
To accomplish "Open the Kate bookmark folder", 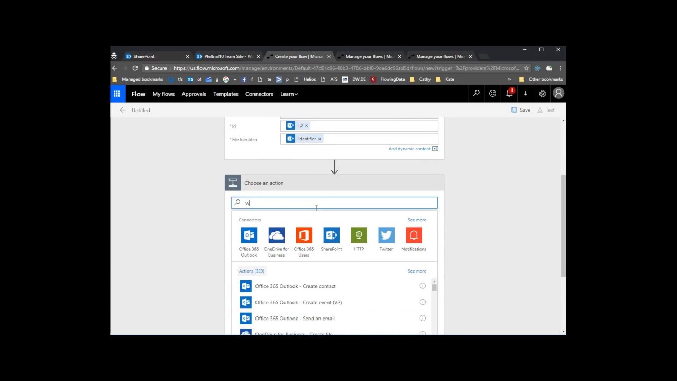I will [x=445, y=79].
